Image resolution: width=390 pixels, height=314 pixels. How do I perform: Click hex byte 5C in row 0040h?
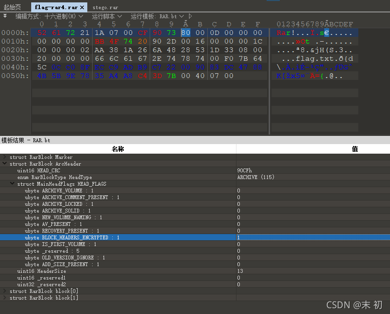[42, 67]
